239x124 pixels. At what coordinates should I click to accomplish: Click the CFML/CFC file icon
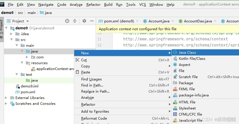tap(175, 114)
